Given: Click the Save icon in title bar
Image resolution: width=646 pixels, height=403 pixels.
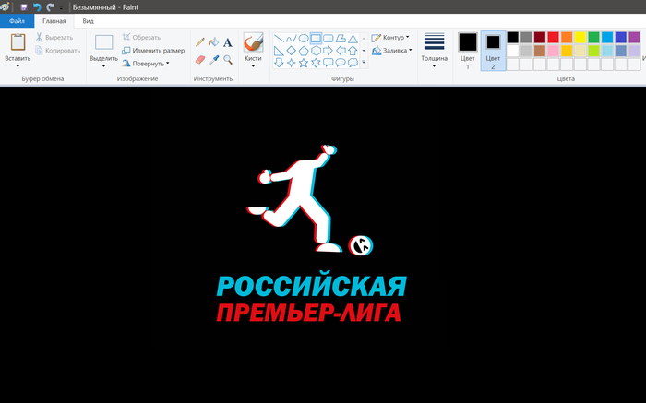Looking at the screenshot, I should 24,7.
